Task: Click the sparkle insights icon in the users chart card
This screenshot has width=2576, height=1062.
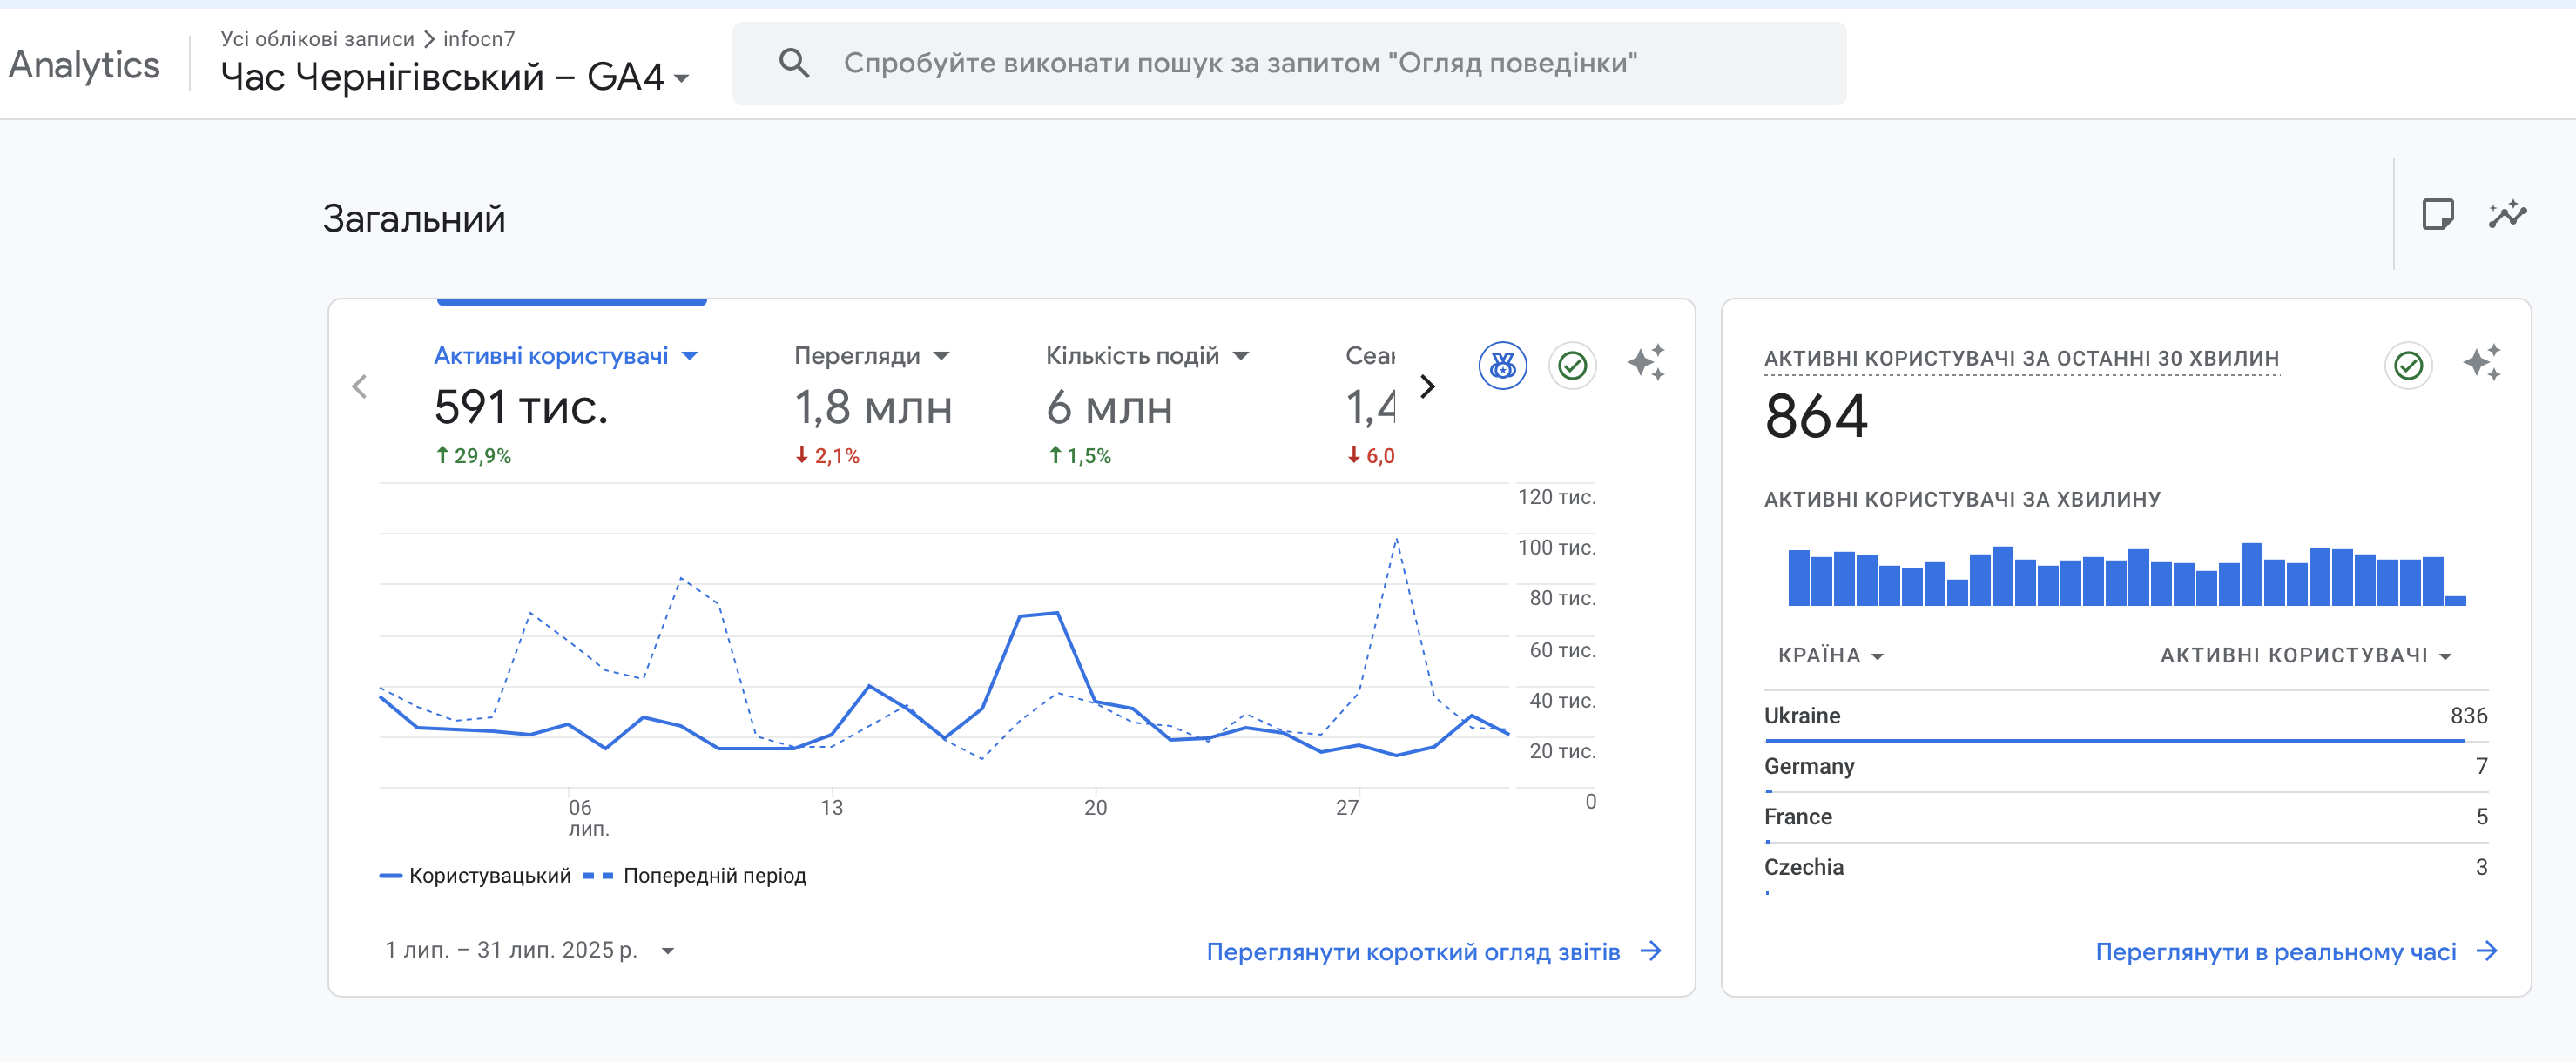Action: pyautogui.click(x=1646, y=362)
